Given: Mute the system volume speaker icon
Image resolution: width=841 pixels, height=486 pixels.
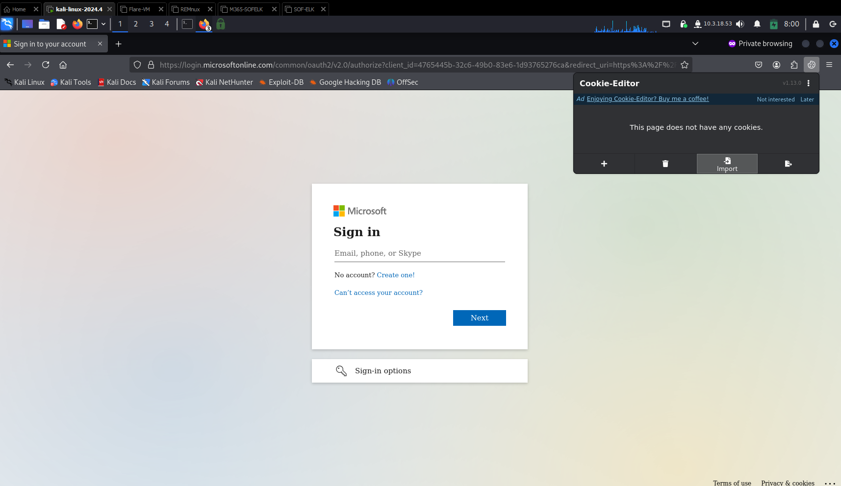Looking at the screenshot, I should click(740, 24).
